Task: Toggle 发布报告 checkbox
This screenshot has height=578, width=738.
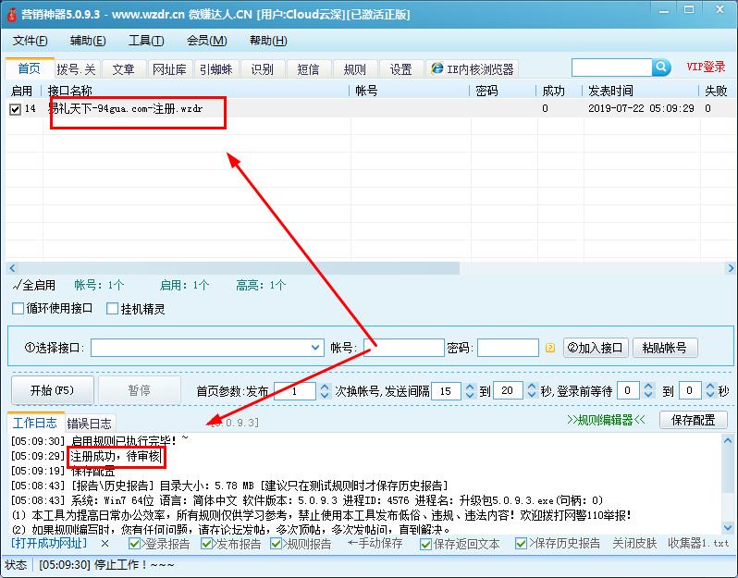Action: click(x=206, y=544)
